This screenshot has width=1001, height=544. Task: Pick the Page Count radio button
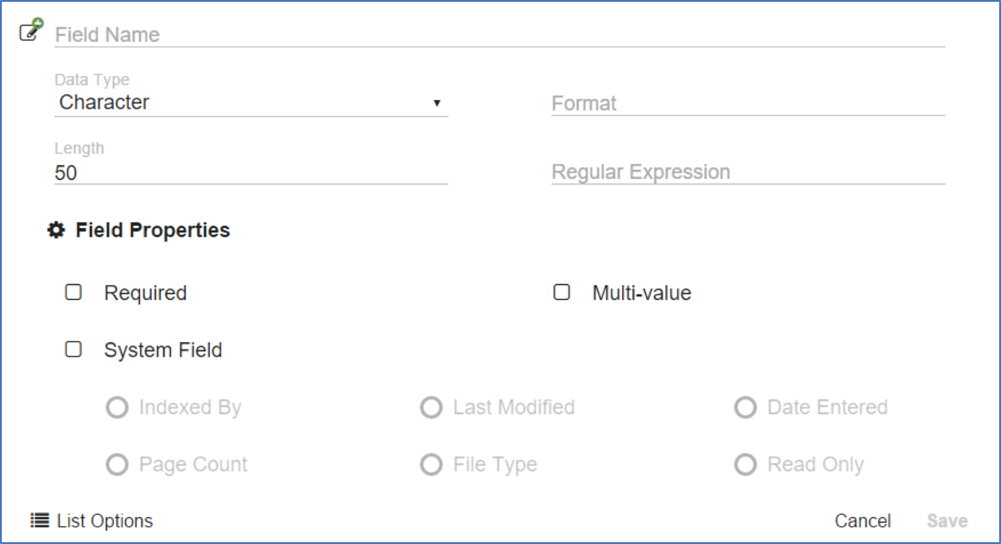tap(117, 465)
